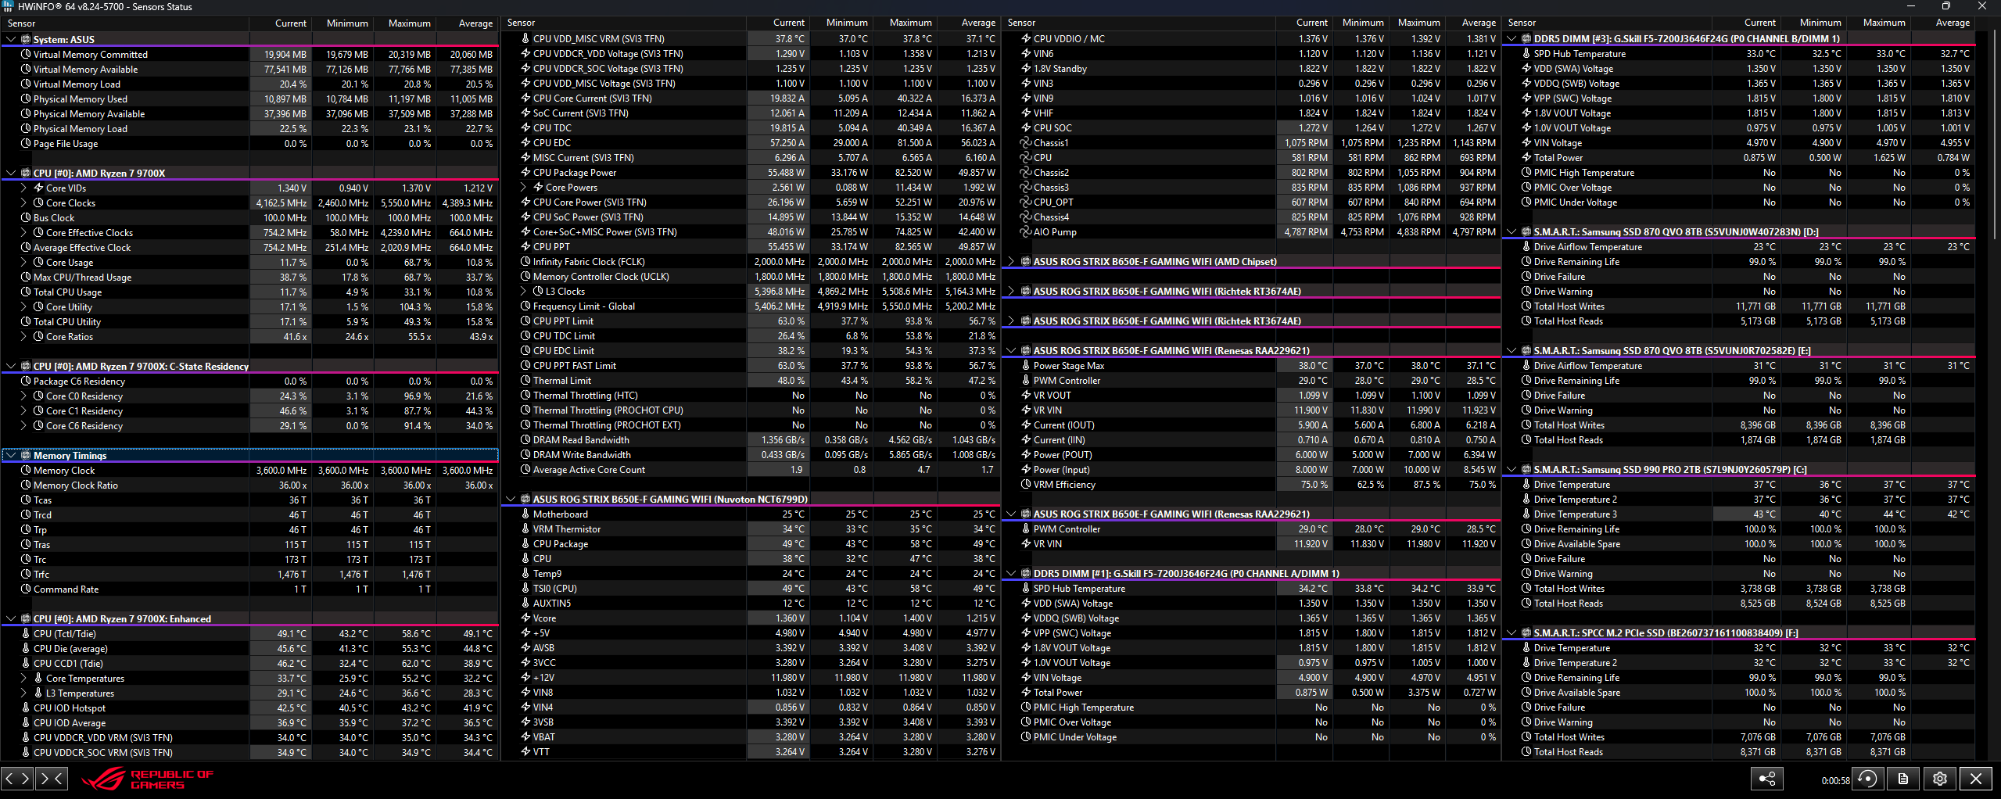Viewport: 2001px width, 799px height.
Task: Click the lightning icon beside 1.8V Standby
Action: [1026, 69]
